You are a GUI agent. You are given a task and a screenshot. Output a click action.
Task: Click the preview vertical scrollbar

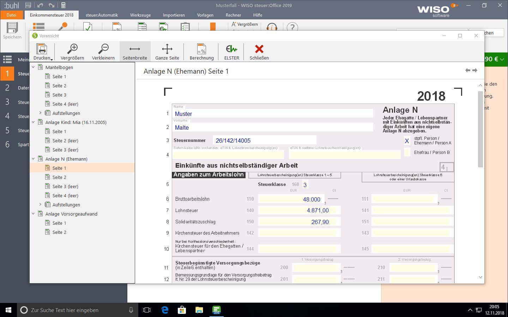click(480, 129)
